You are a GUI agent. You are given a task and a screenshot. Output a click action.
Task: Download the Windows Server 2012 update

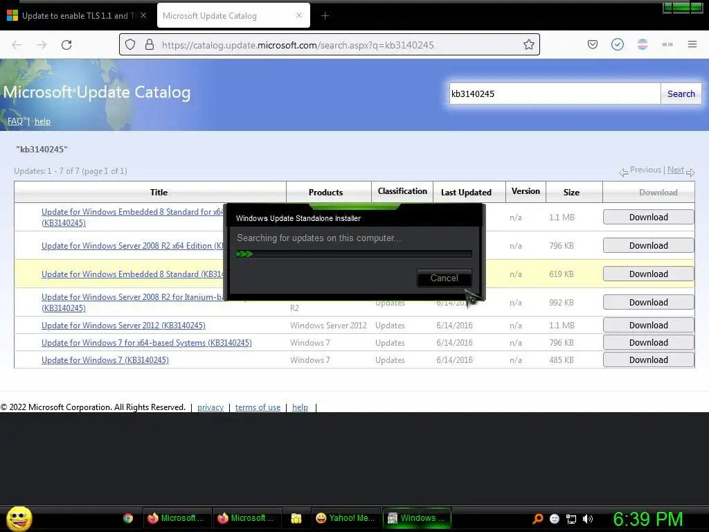tap(648, 326)
